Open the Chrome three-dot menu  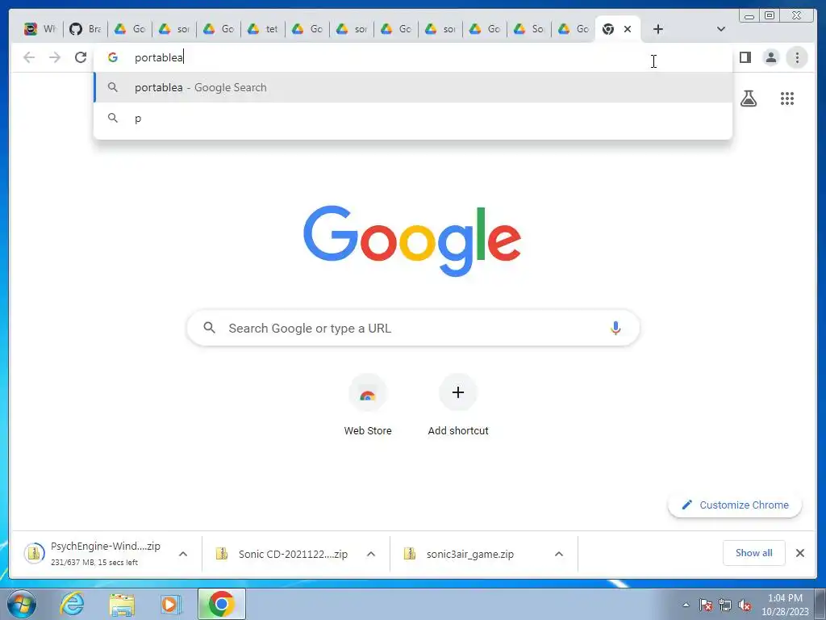[x=797, y=57]
